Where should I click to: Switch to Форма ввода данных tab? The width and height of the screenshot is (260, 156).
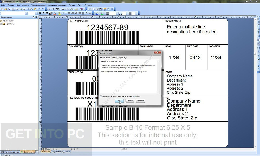[61, 152]
